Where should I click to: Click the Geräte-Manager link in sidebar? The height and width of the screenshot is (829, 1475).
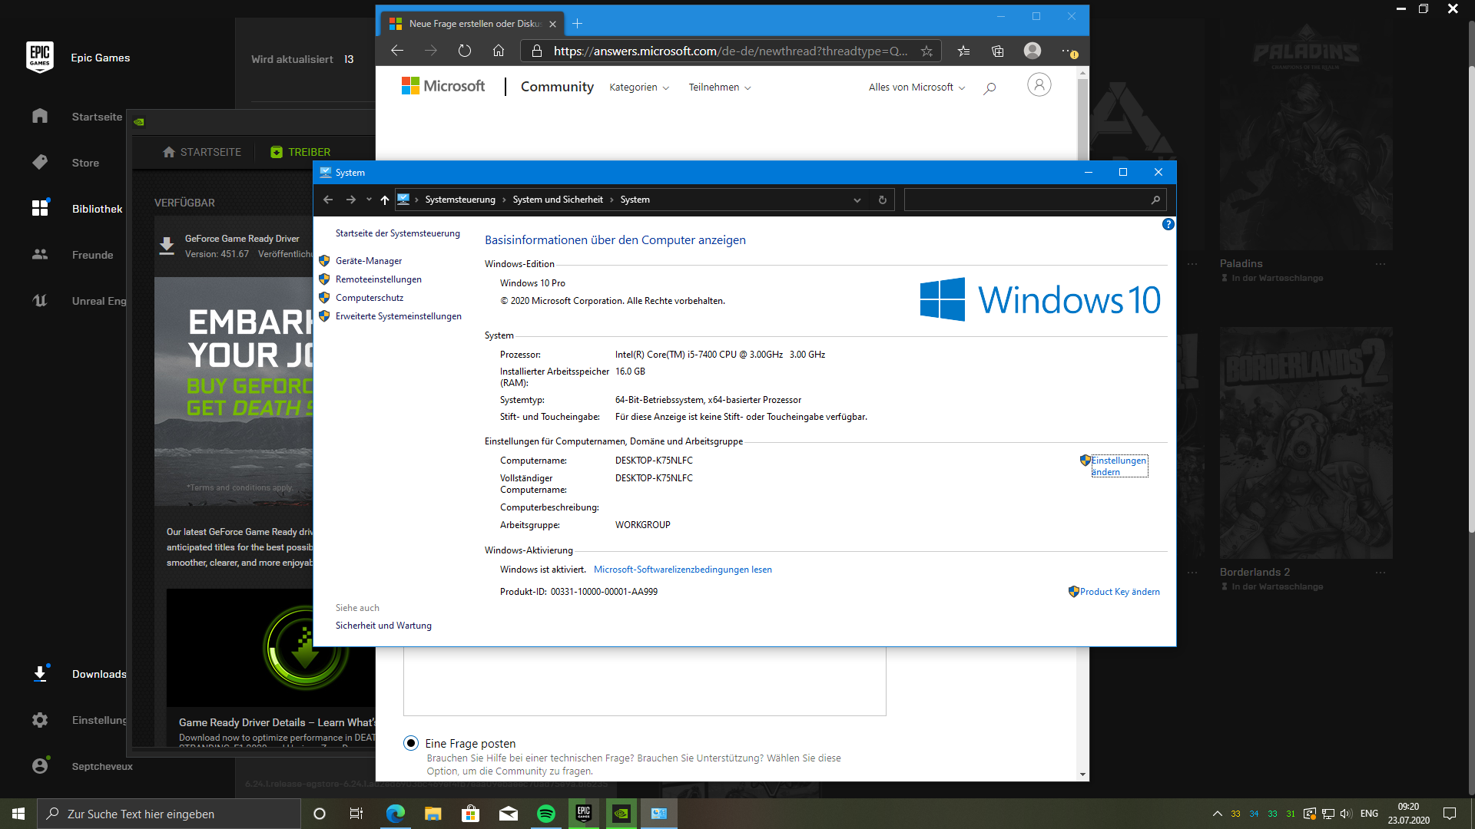[x=368, y=260]
